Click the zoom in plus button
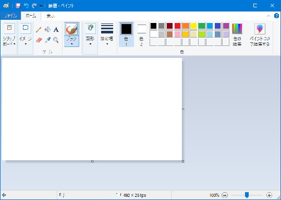281x200 pixels. pos(269,195)
